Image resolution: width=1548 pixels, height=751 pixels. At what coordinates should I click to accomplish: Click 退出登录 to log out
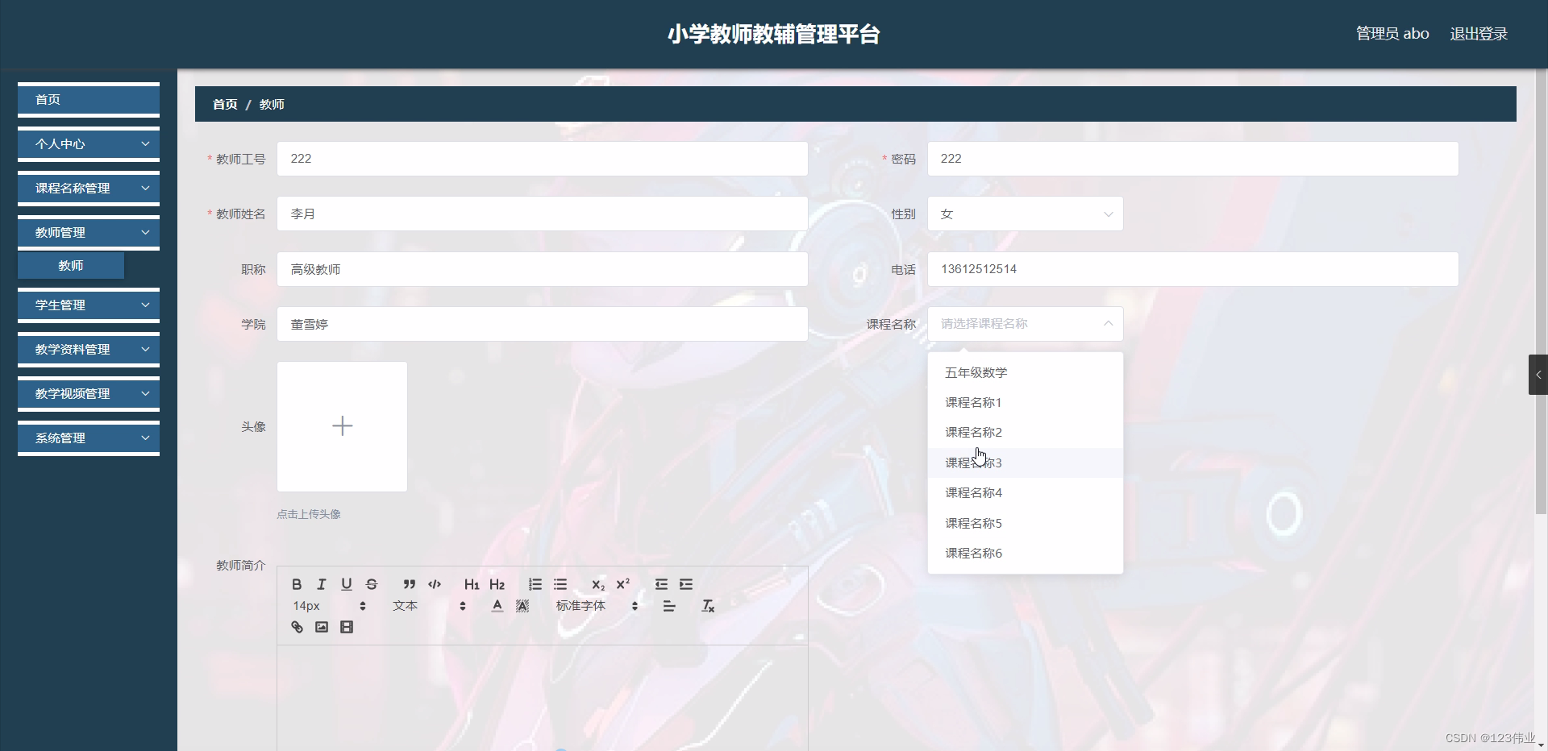coord(1478,33)
